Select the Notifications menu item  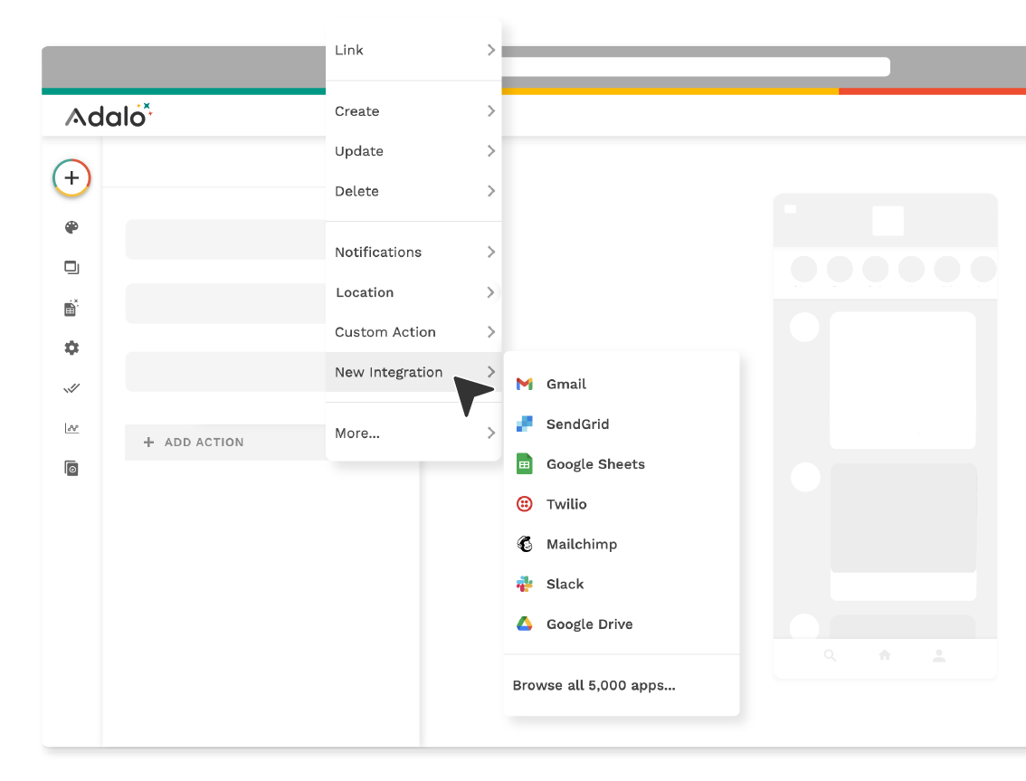413,252
